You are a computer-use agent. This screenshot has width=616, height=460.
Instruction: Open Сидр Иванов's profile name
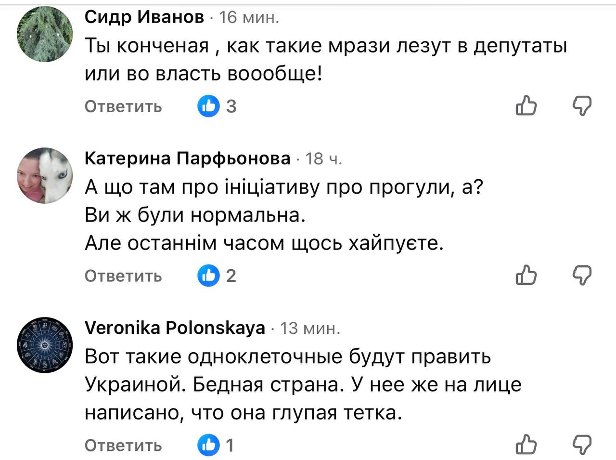click(x=144, y=17)
